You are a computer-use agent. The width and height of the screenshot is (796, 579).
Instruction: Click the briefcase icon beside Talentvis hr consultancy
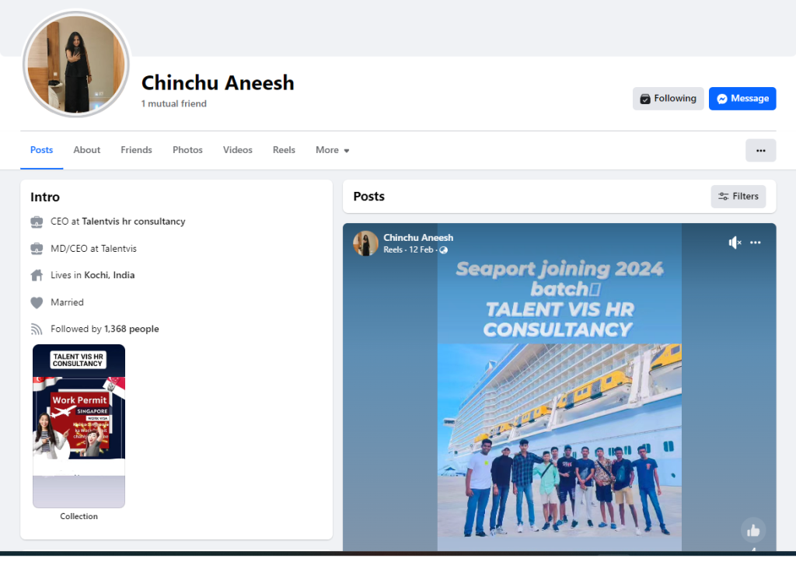click(37, 221)
